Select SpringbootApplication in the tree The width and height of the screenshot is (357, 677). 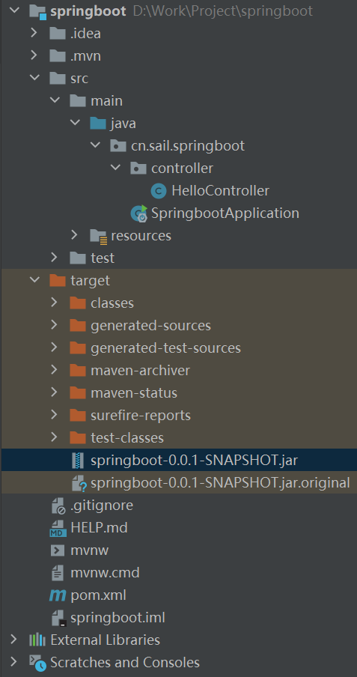pos(225,213)
